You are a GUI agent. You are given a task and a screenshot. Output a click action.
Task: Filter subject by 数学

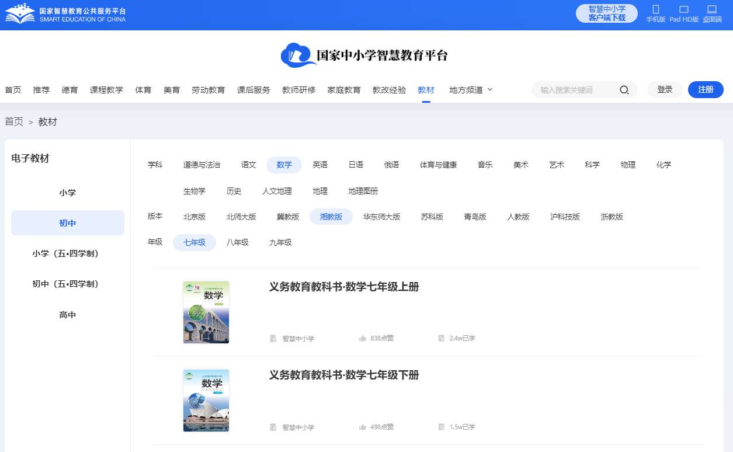pos(284,165)
